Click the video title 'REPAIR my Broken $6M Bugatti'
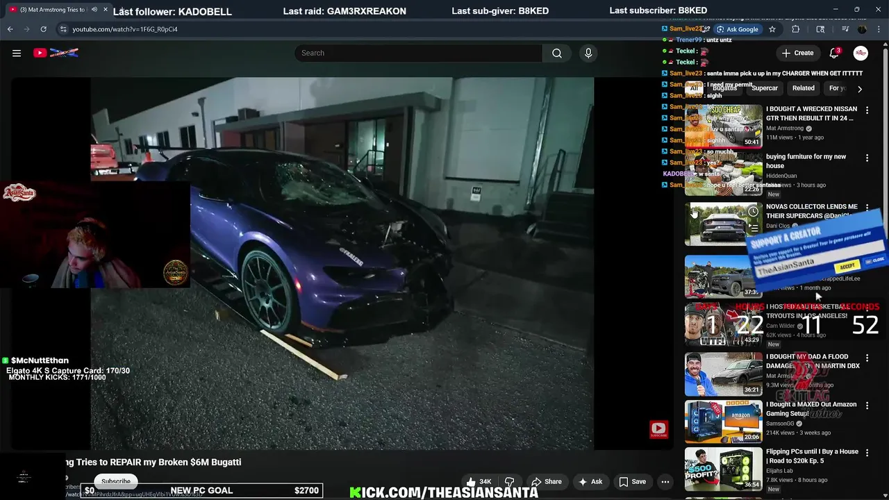889x500 pixels. pyautogui.click(x=153, y=462)
